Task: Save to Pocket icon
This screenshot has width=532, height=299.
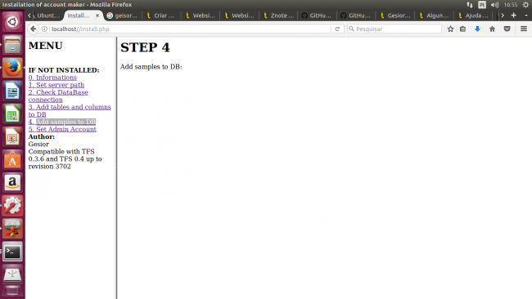Action: (x=507, y=29)
